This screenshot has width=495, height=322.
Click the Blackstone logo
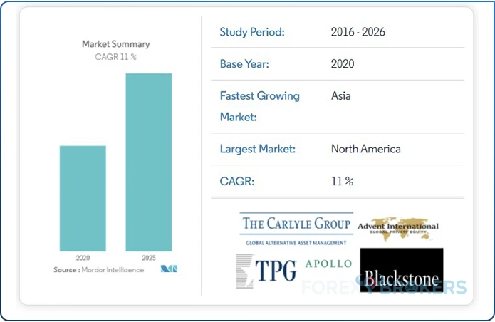tap(402, 270)
